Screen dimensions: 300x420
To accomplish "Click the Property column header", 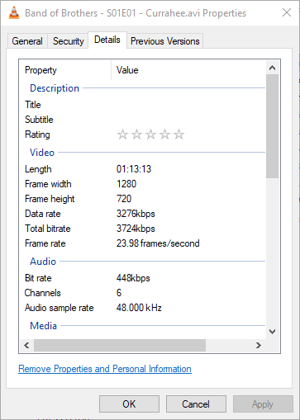I will [65, 70].
